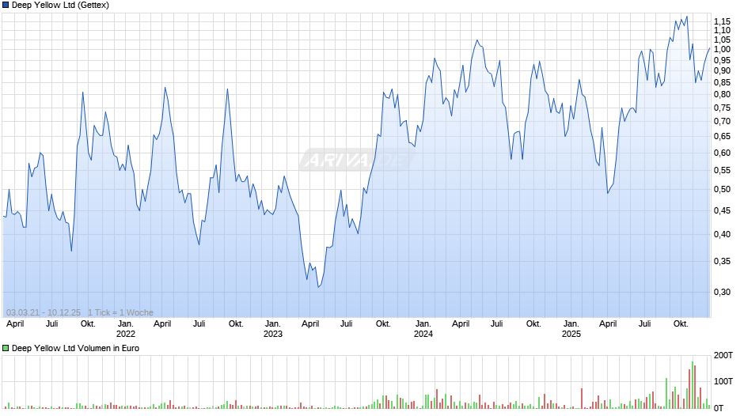
Task: Click the 0,65 price axis label
Action: click(x=722, y=137)
